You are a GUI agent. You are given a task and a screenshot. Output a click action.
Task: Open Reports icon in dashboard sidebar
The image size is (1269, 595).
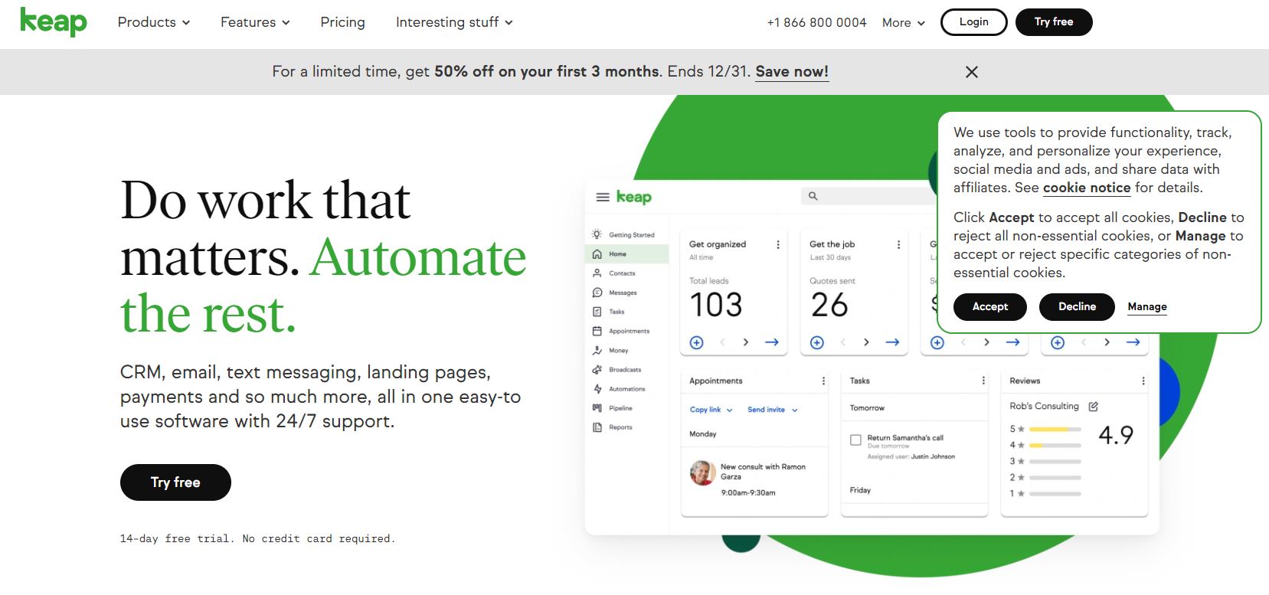pyautogui.click(x=597, y=427)
